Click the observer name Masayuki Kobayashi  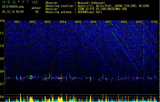(x=91, y=3)
